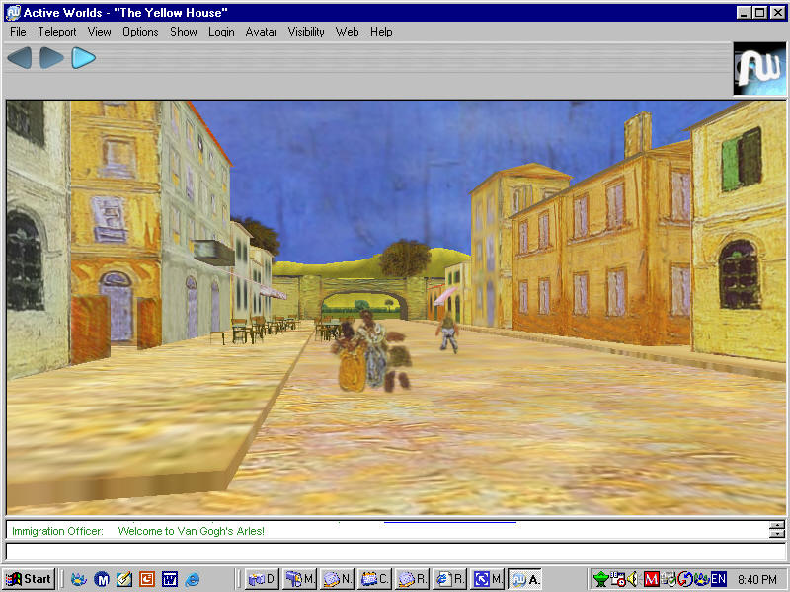Expand the Visibility menu
Screen dimensions: 790x592
306,32
